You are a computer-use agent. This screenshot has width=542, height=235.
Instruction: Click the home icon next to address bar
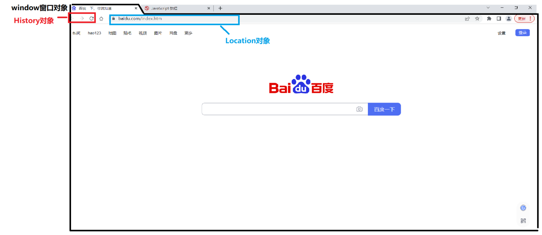pos(101,19)
